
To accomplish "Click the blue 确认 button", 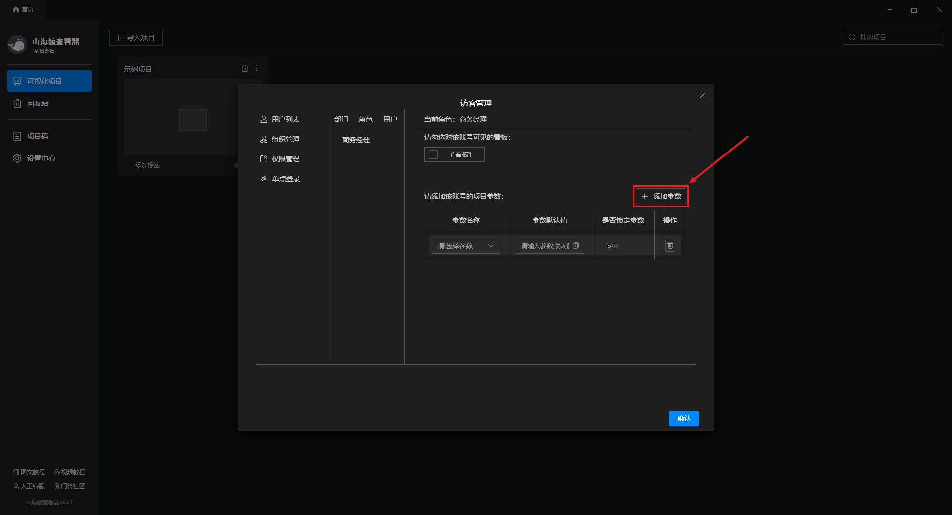I will (684, 418).
